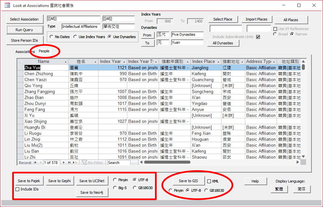Jump to last record arrow
This screenshot has height=207, width=323.
69,163
